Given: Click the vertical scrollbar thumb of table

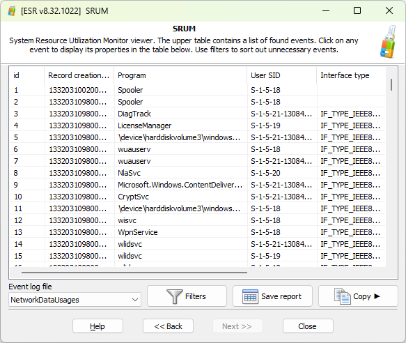Looking at the screenshot, I should point(391,85).
